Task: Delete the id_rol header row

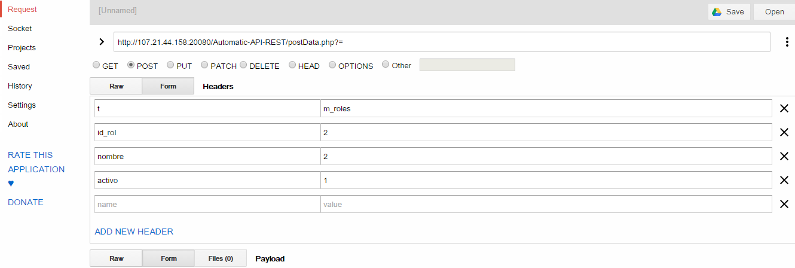Action: click(x=784, y=132)
